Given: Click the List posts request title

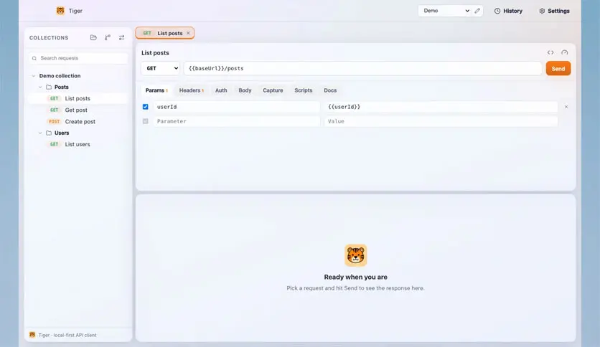Looking at the screenshot, I should [155, 53].
